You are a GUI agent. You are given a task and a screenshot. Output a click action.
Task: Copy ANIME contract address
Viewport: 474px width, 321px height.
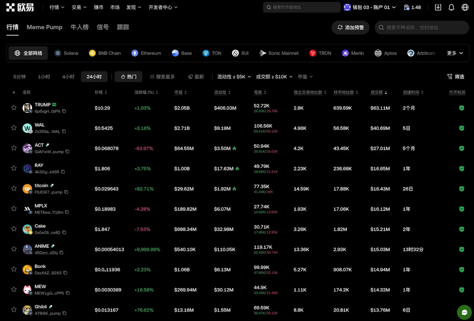point(62,253)
